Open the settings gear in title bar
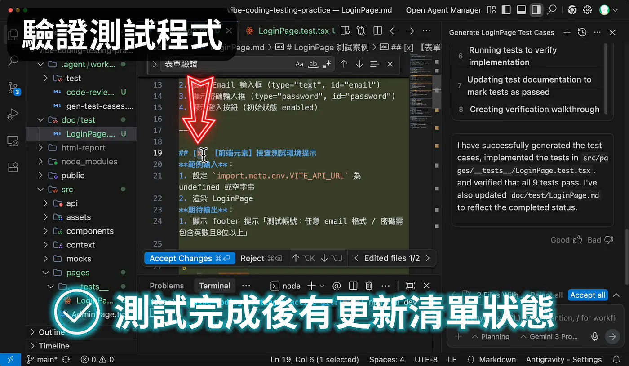This screenshot has height=366, width=629. click(587, 10)
